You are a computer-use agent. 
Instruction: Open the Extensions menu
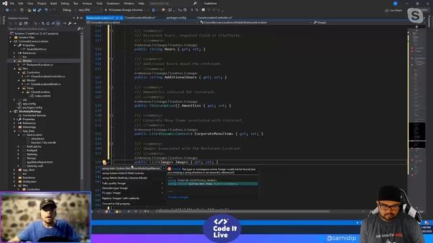point(113,3)
